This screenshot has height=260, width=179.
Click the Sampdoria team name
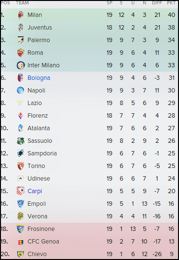tap(42, 153)
